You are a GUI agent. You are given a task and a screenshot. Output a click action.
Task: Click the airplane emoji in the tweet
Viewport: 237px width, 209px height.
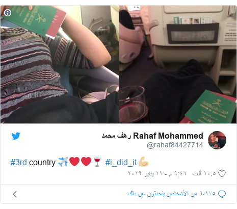coord(63,162)
